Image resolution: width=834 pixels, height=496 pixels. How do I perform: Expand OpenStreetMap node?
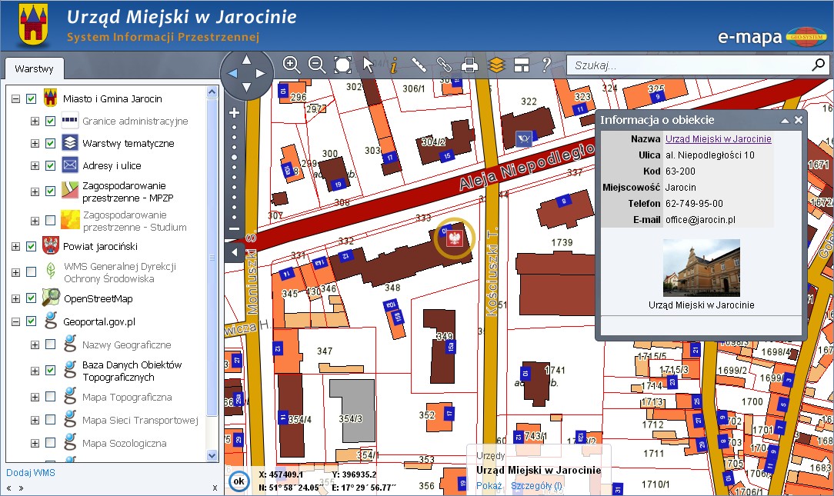pyautogui.click(x=16, y=299)
